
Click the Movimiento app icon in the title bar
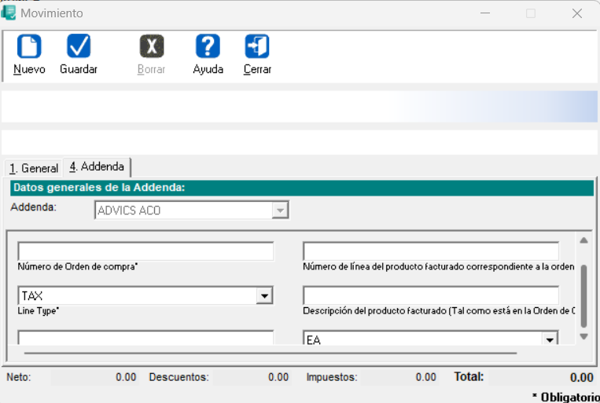tap(9, 13)
